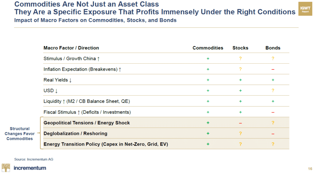This screenshot has width=315, height=173.
Task: Click the red down arrow beside Real Yields
Action: pos(70,80)
